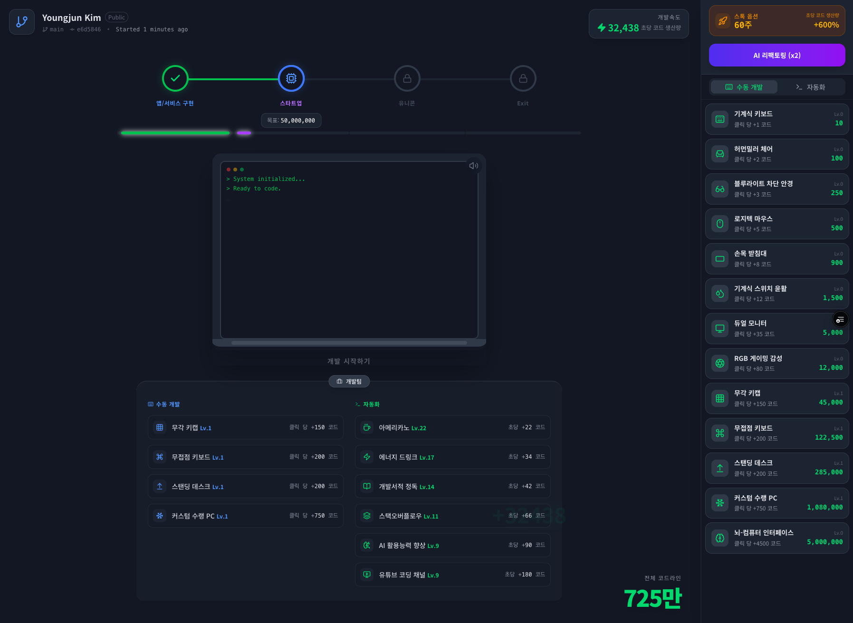This screenshot has width=853, height=623.
Task: Select 커스텀 수랭 PC Lv.1 team row
Action: click(246, 516)
